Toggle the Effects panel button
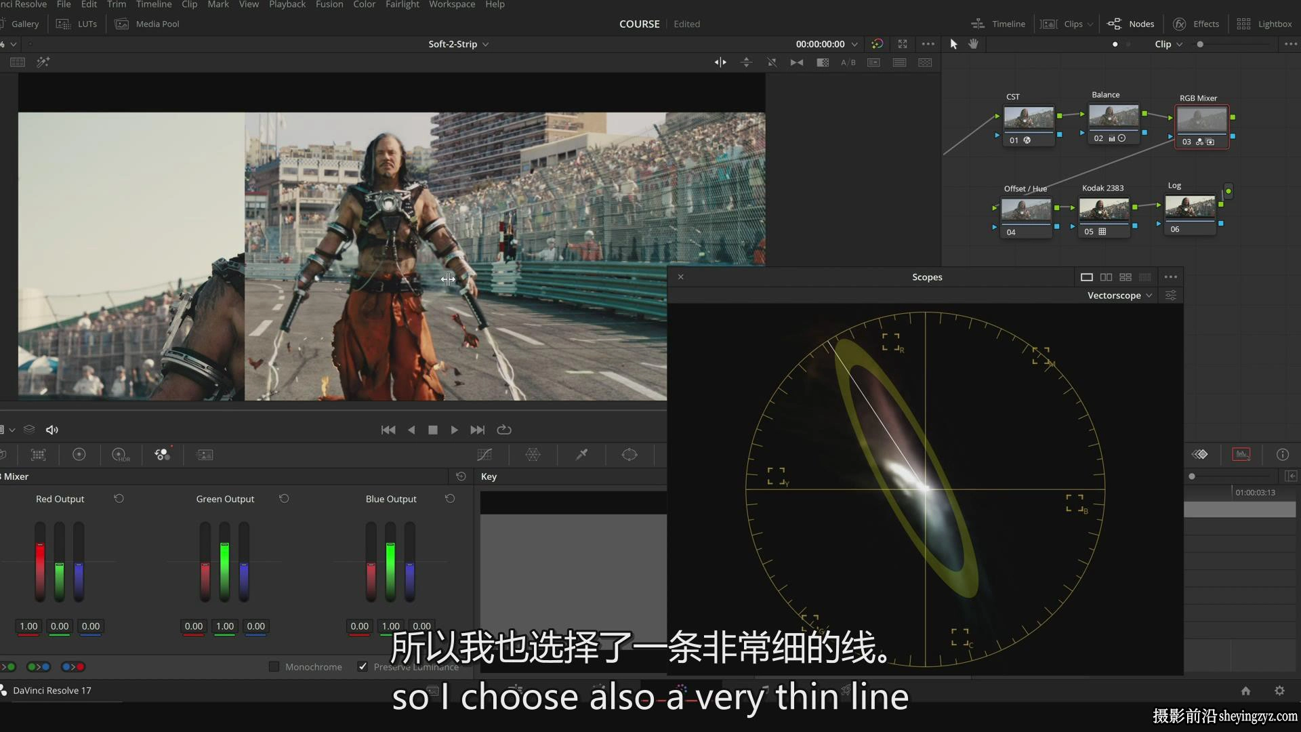 (1196, 24)
